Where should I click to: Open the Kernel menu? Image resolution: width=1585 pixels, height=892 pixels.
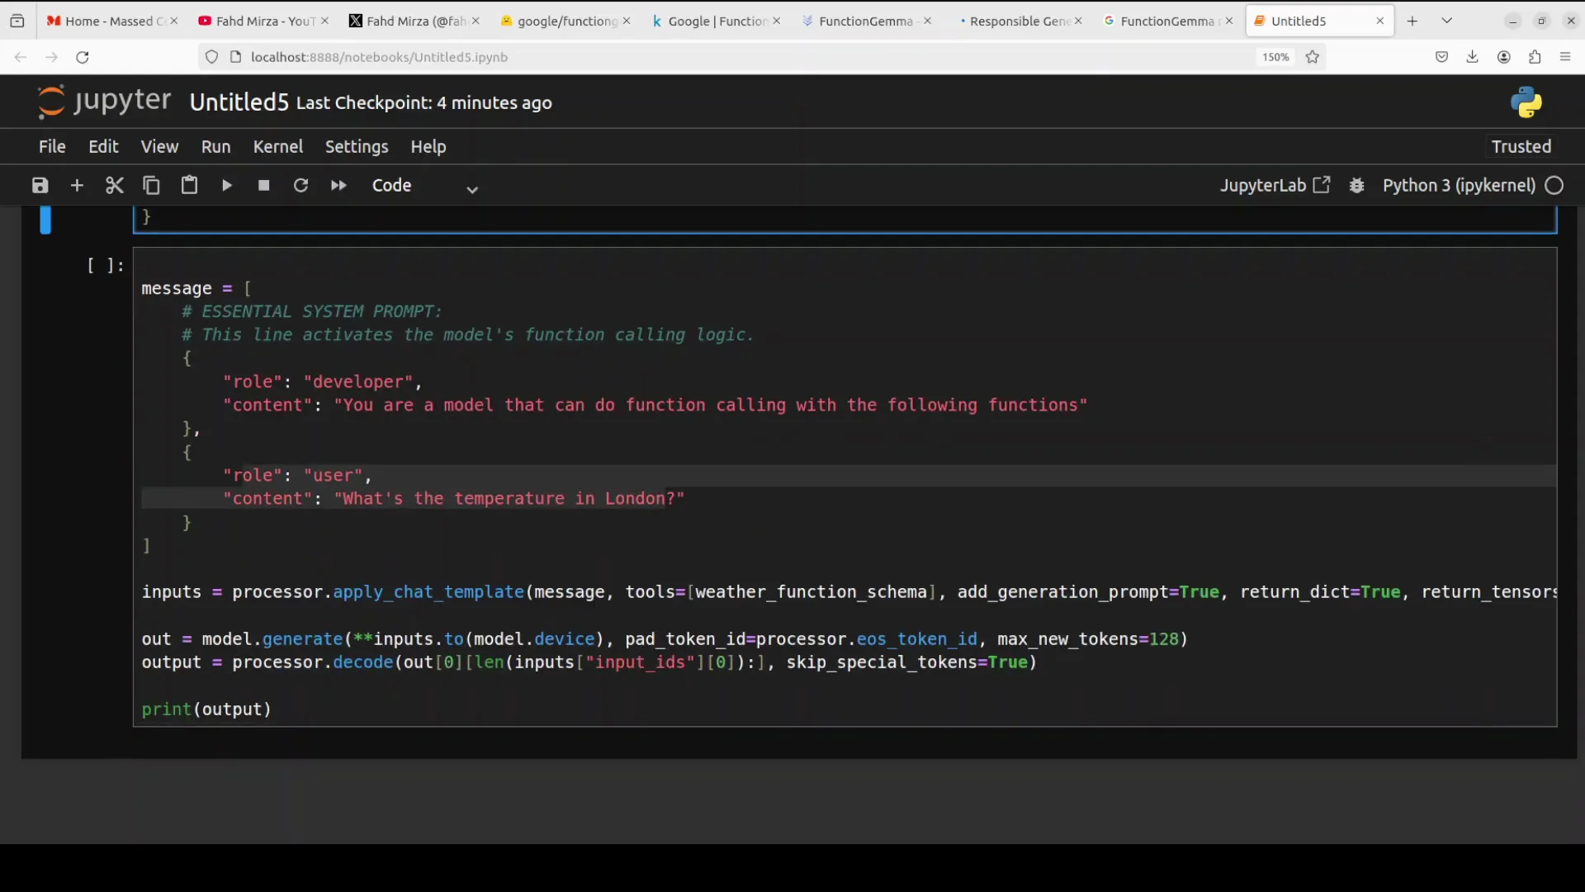pos(278,146)
